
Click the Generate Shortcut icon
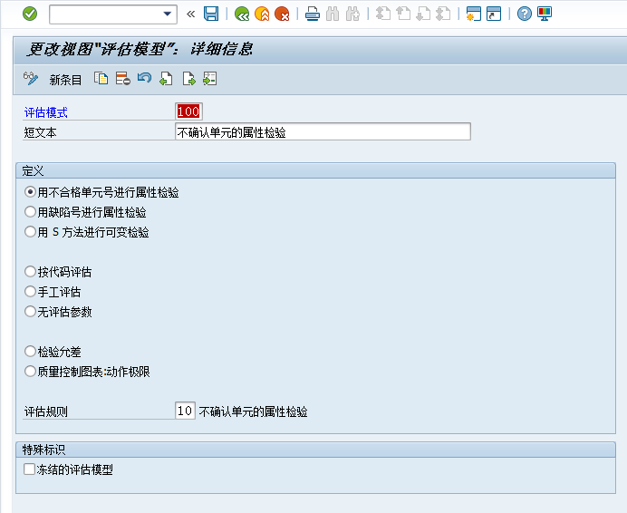[x=494, y=14]
